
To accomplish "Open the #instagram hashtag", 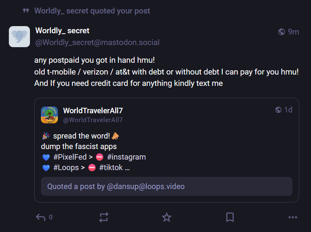I will coord(126,157).
